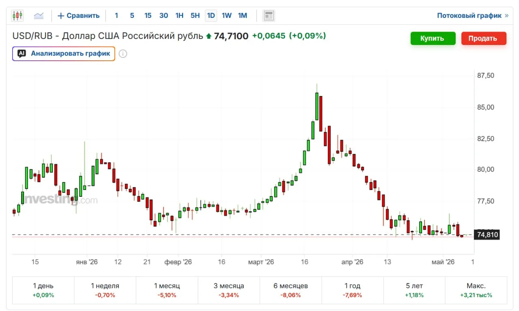Select the 1 месяц period tab
The width and height of the screenshot is (519, 311).
tap(167, 290)
